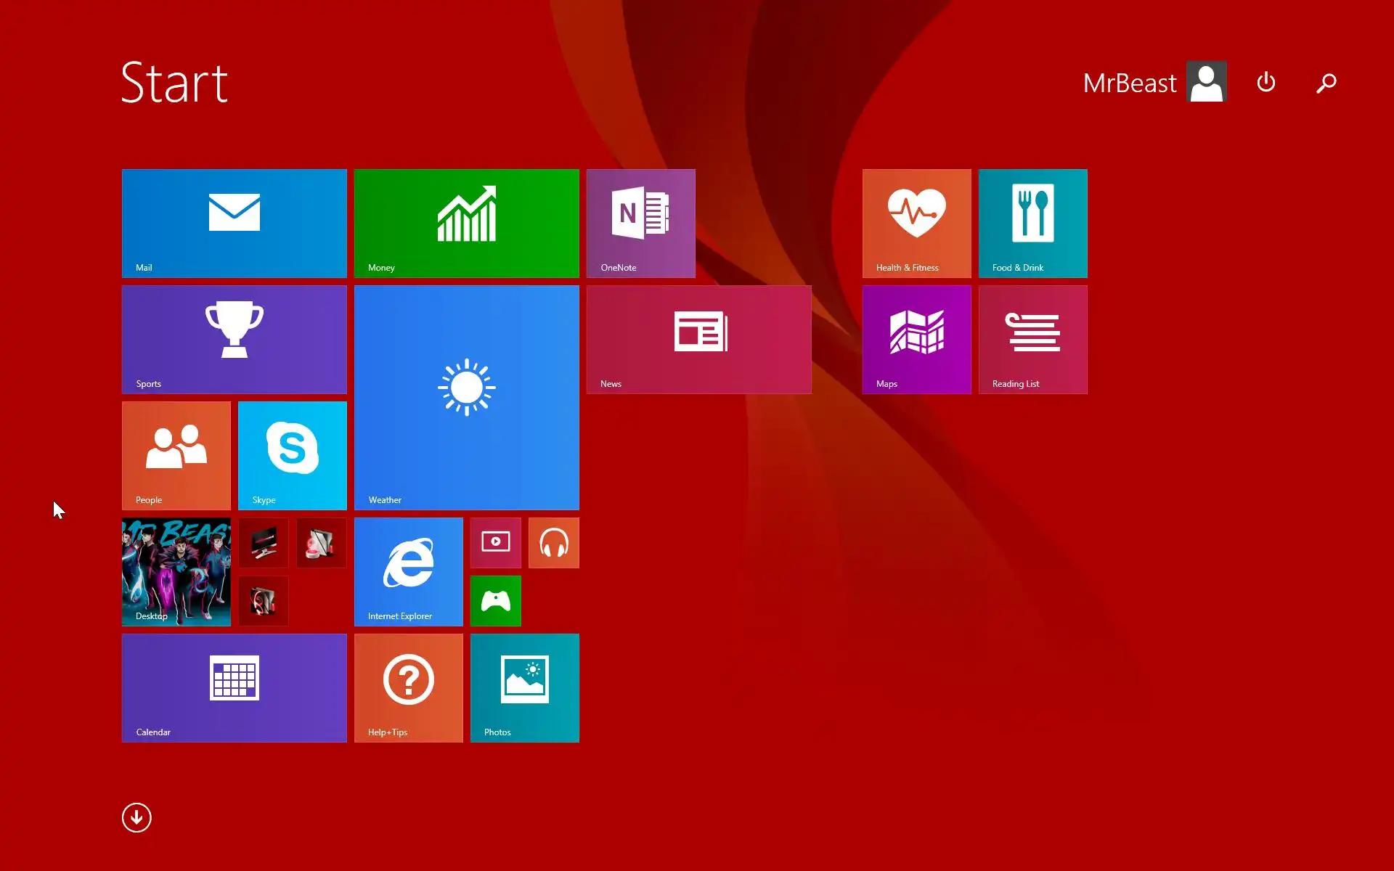
Task: Click the Search magnifier button
Action: 1326,83
